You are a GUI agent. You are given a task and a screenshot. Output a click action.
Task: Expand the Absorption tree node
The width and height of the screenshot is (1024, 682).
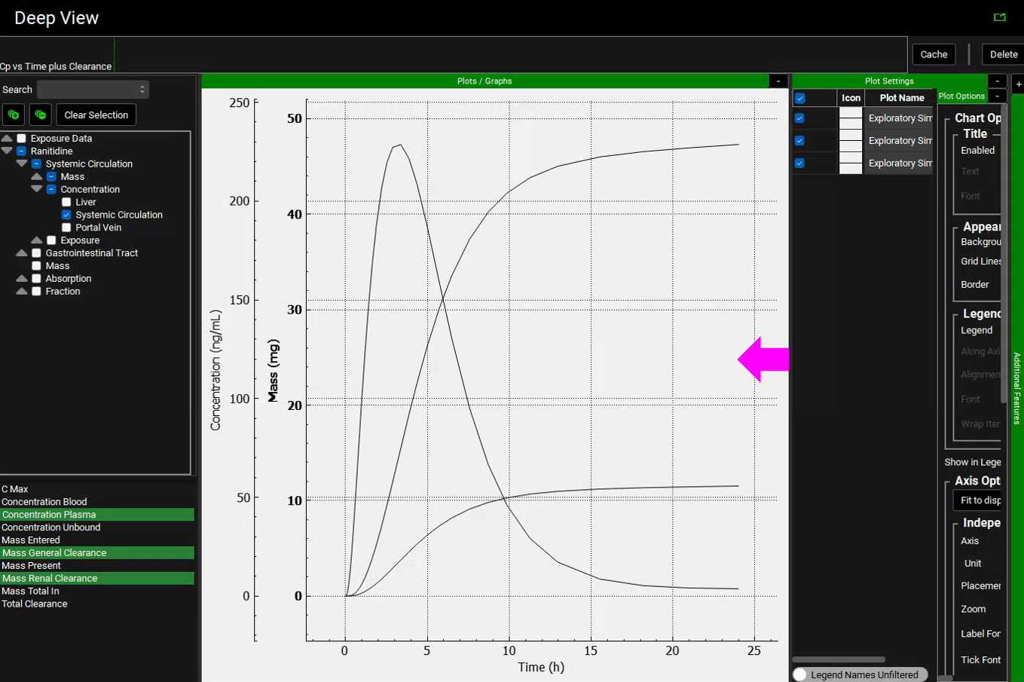(x=21, y=279)
